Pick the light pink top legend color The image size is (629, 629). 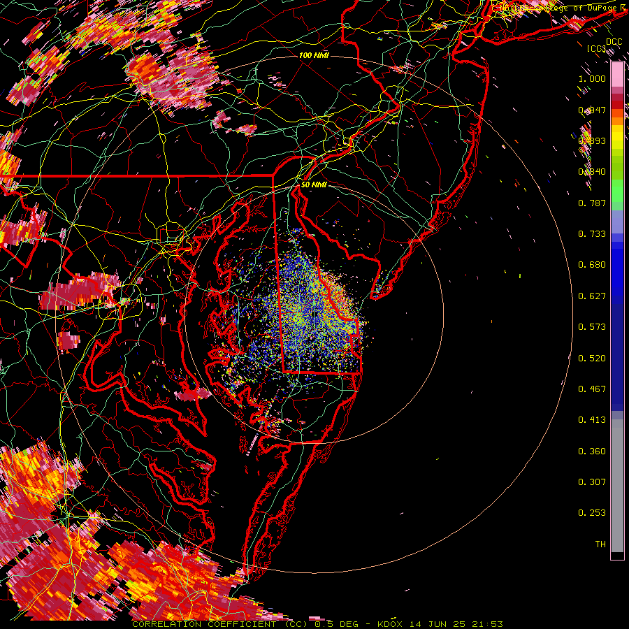point(617,74)
